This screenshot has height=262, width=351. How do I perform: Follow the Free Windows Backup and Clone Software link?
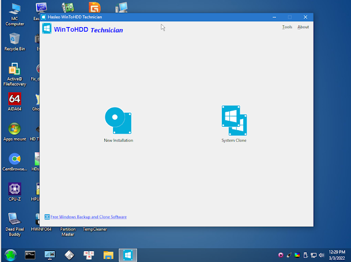coord(88,217)
